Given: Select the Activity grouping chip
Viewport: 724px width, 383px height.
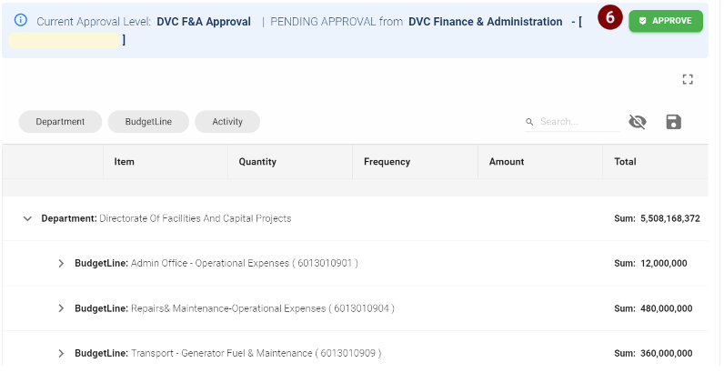Looking at the screenshot, I should click(x=227, y=122).
